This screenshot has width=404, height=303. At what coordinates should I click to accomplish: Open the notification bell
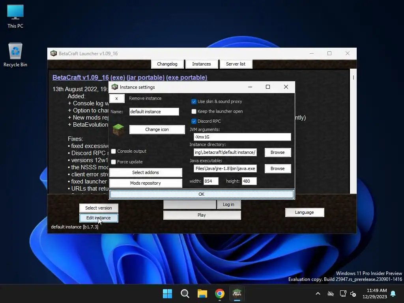393,294
